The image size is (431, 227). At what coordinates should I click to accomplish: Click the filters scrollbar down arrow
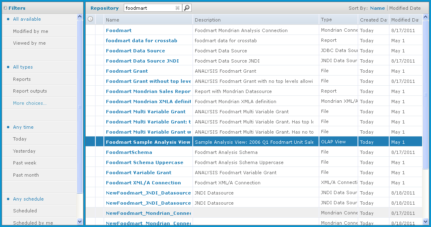[x=80, y=221]
